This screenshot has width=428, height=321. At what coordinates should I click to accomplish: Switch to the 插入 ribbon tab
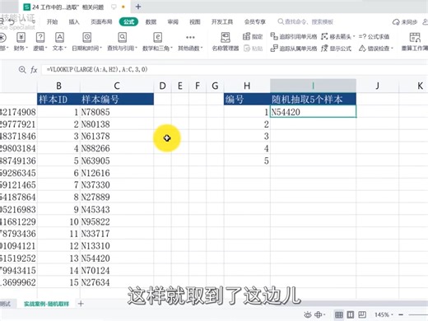click(74, 22)
